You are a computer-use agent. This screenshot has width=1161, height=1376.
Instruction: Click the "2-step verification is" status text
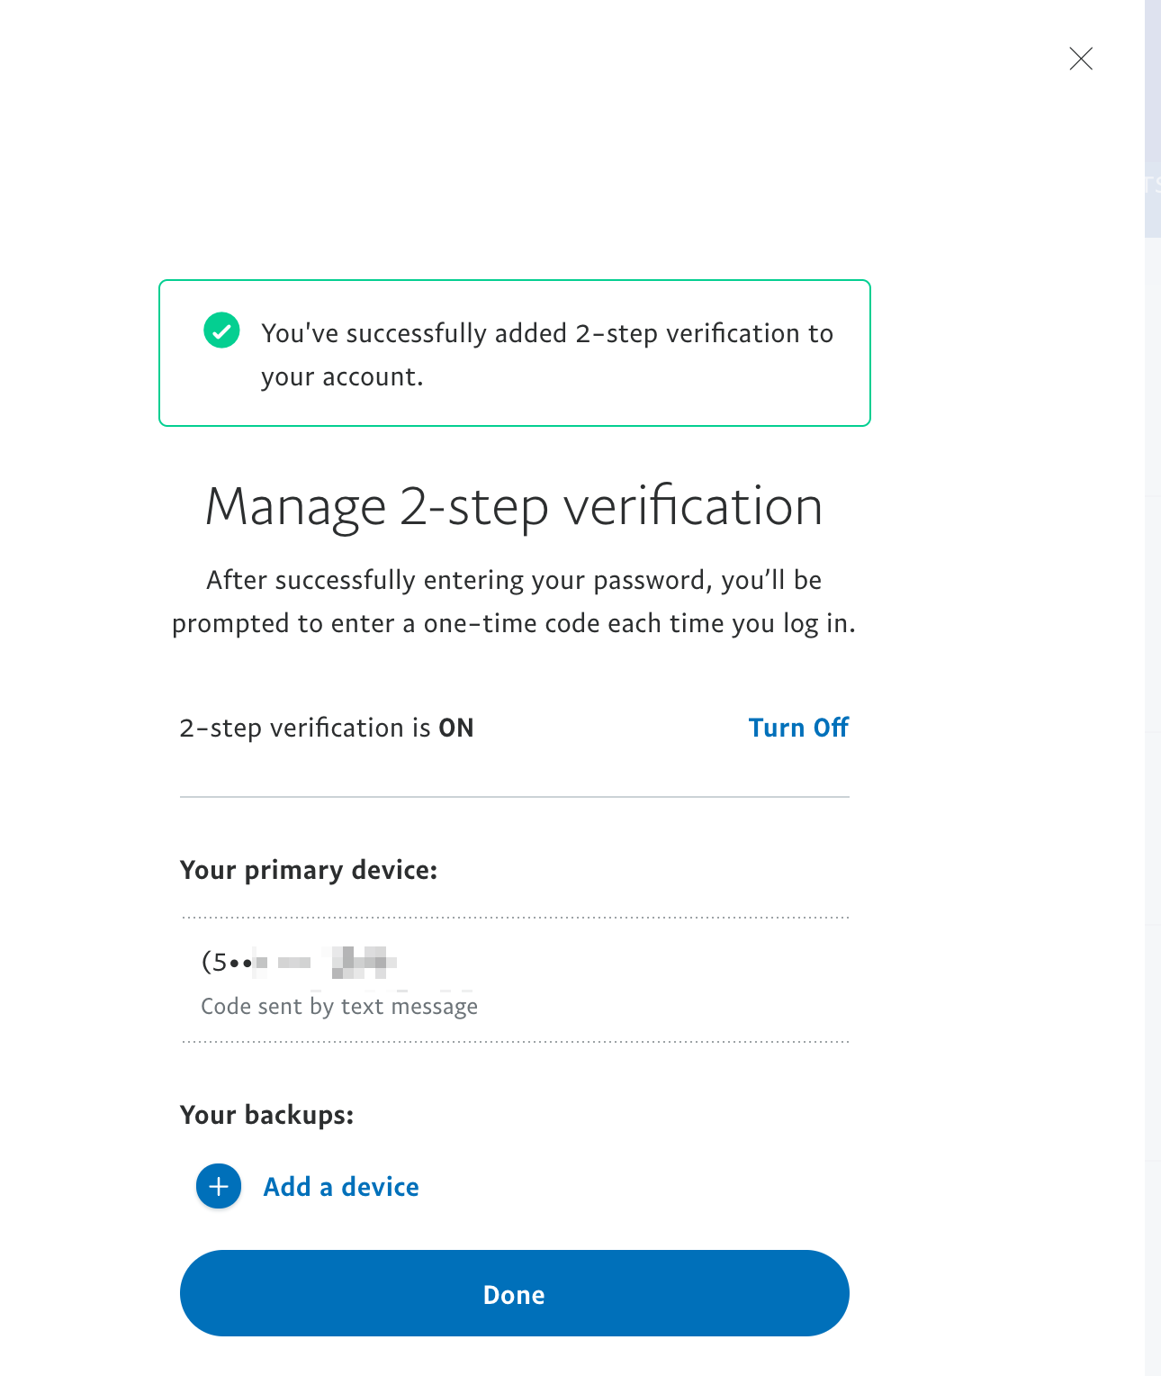tap(305, 728)
